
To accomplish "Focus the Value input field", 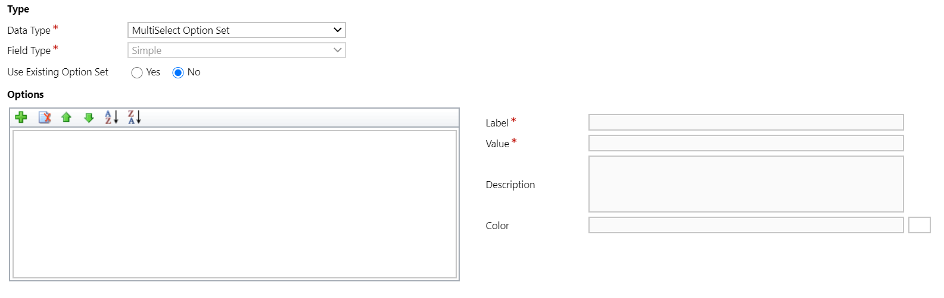I will tap(746, 143).
